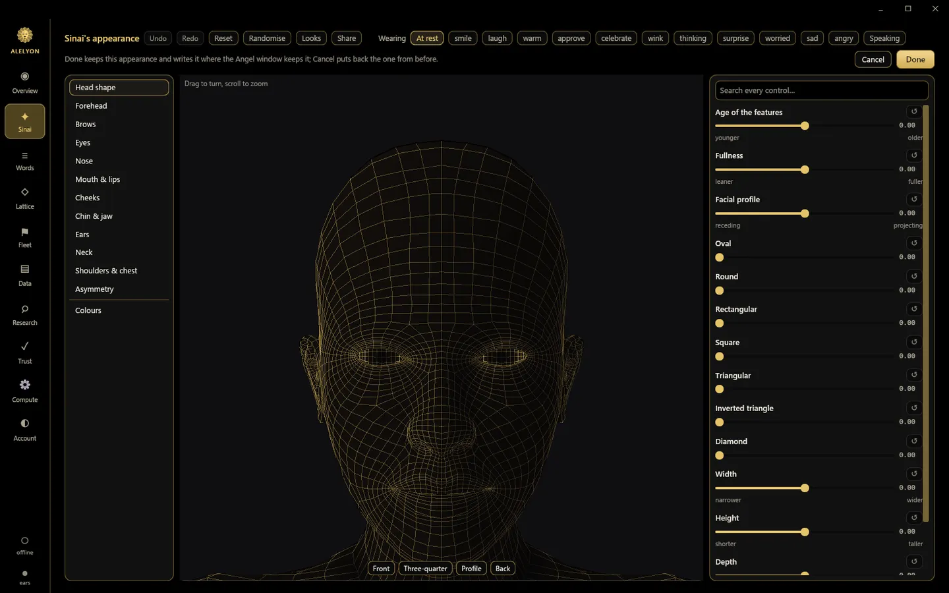
Task: Click the Randomise button
Action: [267, 38]
